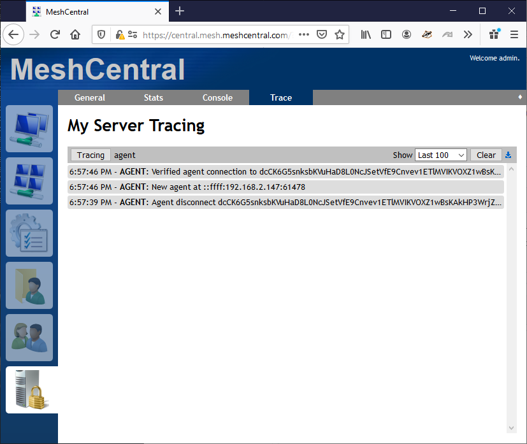Minimize the browser window
Viewport: 527px width, 444px height.
pos(453,11)
